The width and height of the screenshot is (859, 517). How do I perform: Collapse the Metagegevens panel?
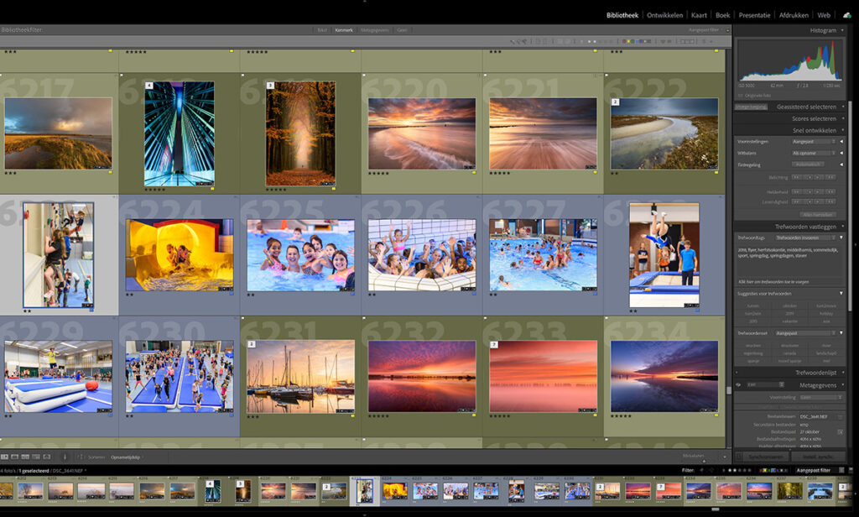click(842, 385)
